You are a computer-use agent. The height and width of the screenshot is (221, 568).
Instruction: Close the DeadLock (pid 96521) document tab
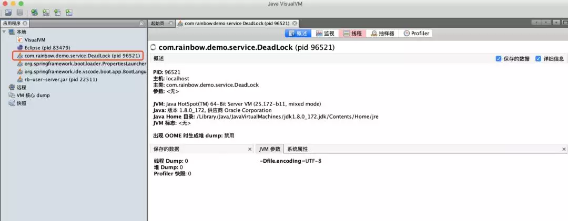[295, 23]
